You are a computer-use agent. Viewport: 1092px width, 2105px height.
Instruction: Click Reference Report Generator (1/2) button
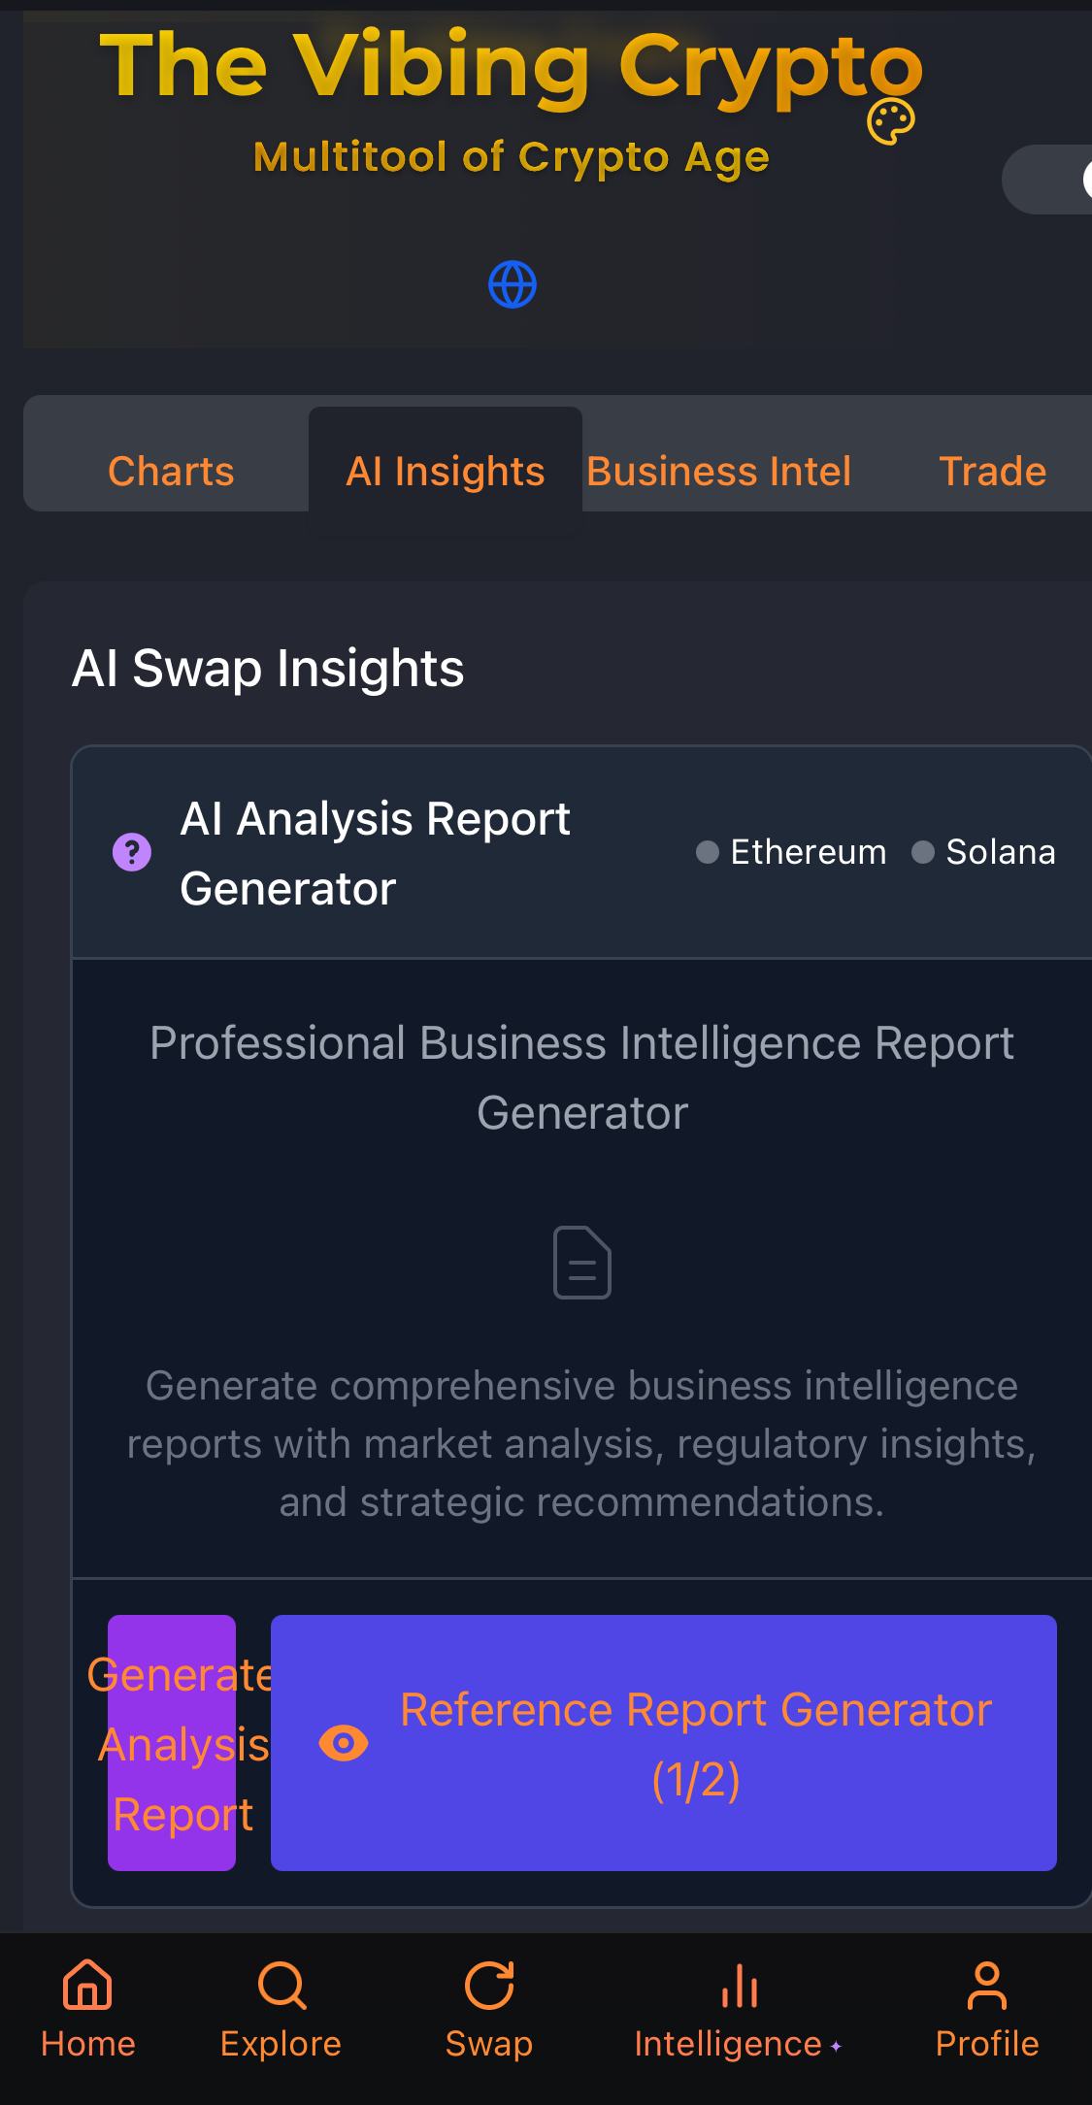(x=664, y=1743)
